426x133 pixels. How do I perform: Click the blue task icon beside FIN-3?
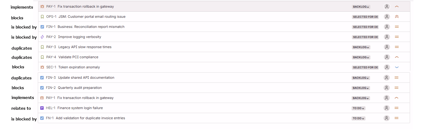(42, 78)
